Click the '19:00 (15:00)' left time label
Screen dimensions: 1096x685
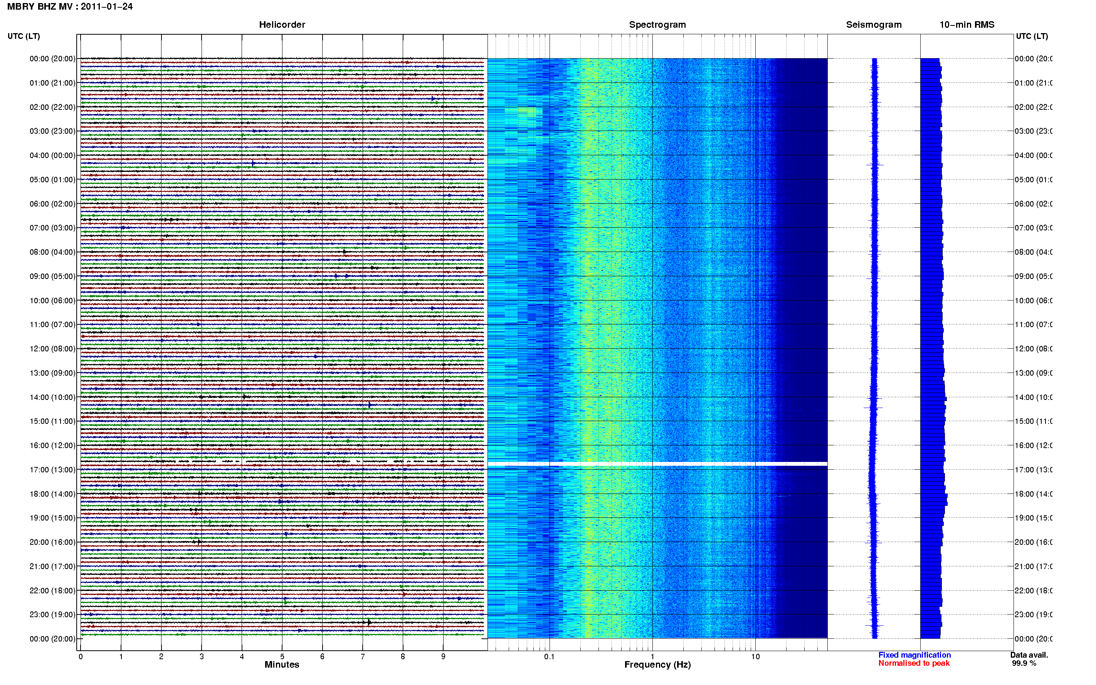[52, 518]
